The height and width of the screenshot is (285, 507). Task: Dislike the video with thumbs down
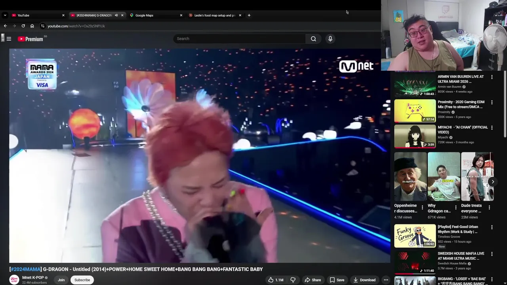[x=293, y=280]
